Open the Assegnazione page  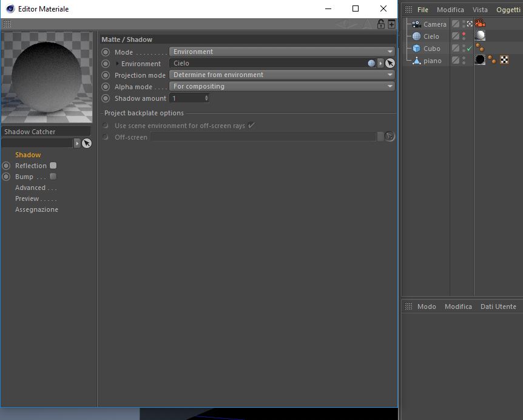pyautogui.click(x=36, y=209)
